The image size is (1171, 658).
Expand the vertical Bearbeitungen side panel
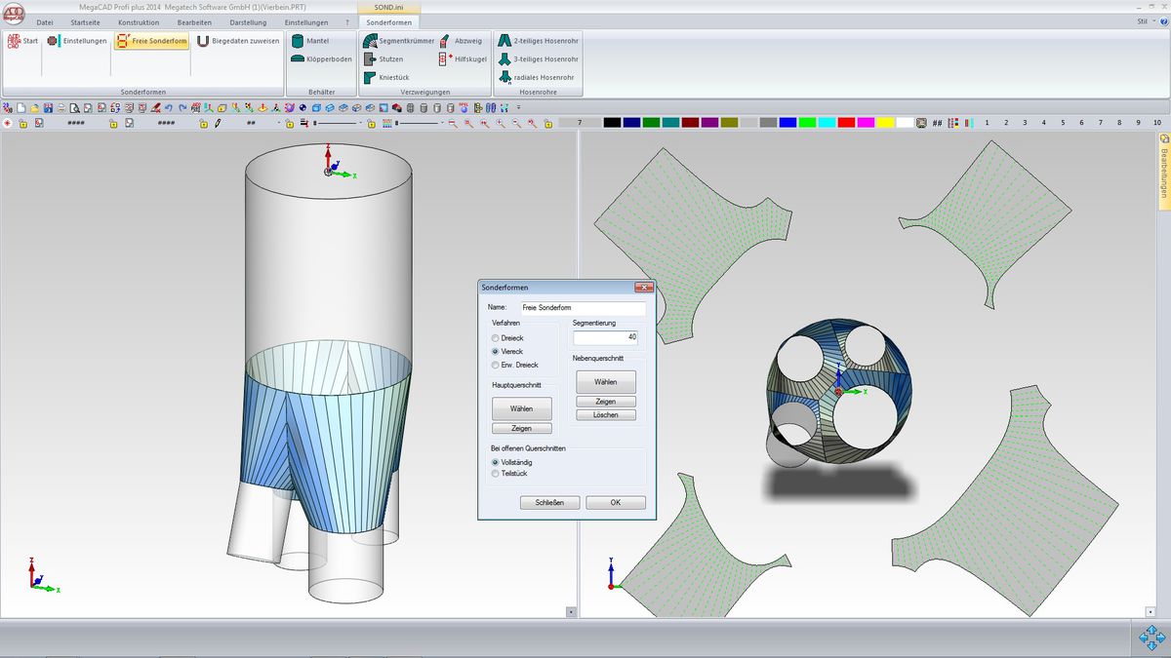click(1163, 167)
